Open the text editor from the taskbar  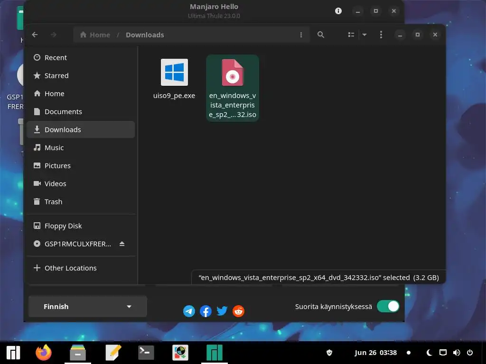pos(113,353)
